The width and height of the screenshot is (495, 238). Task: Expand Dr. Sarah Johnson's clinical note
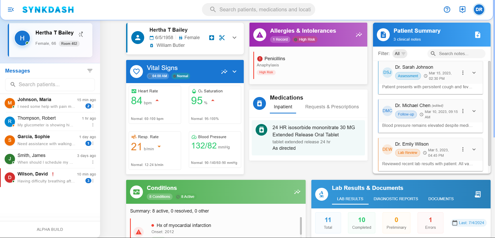coord(474,73)
